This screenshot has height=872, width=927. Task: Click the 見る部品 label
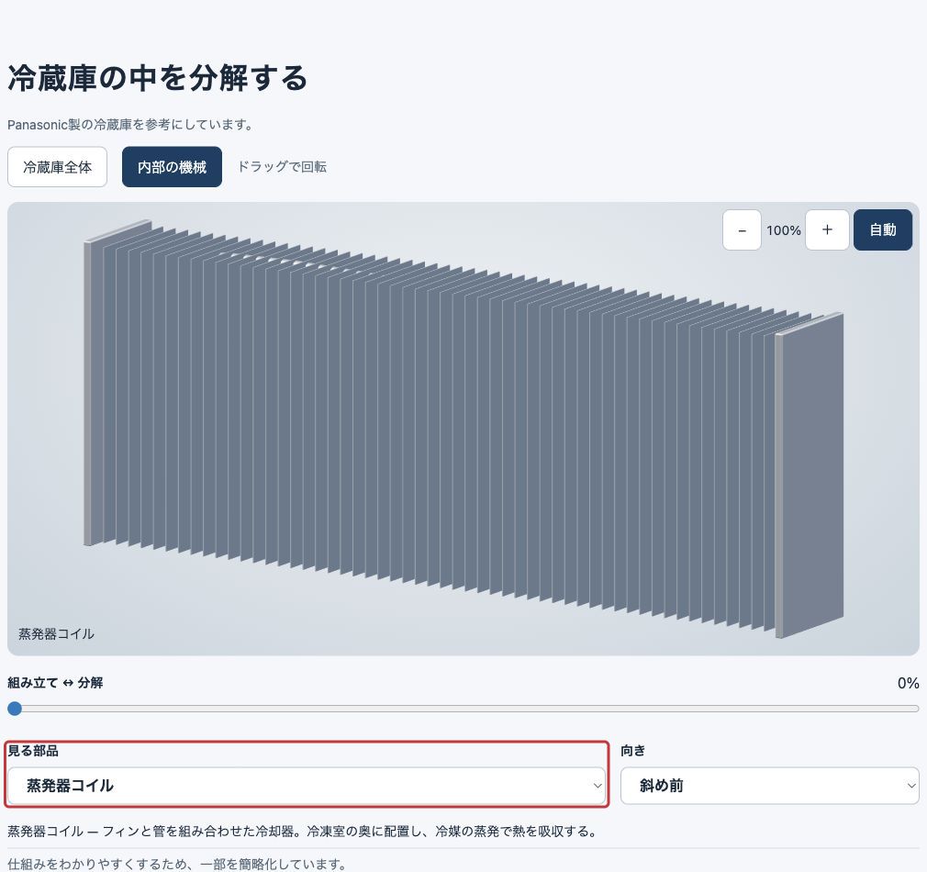[33, 751]
